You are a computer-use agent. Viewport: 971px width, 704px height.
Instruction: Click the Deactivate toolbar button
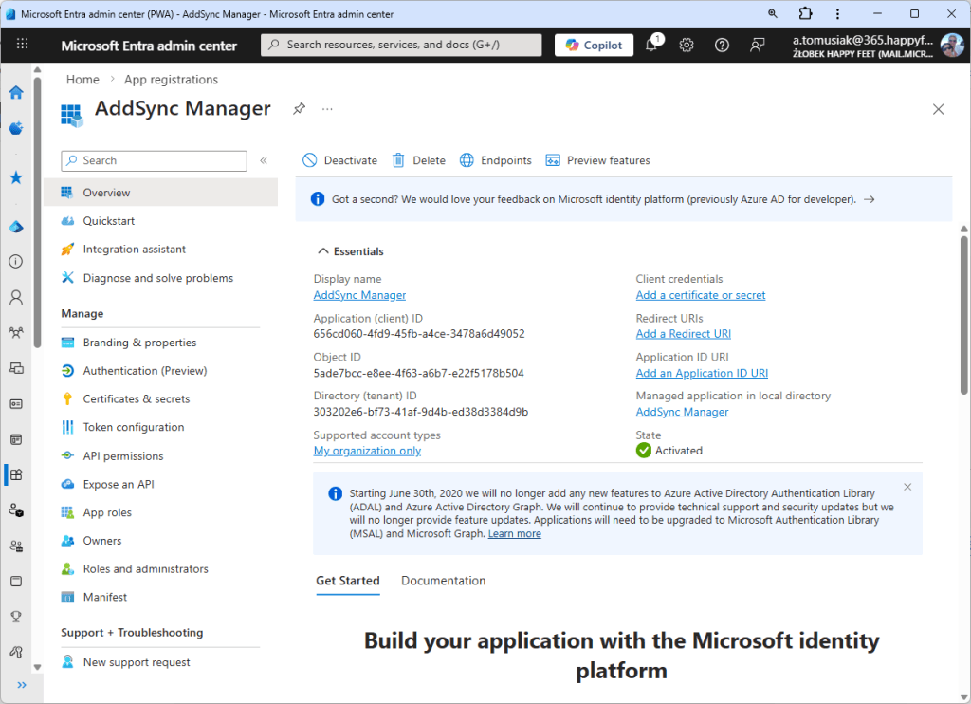click(x=340, y=160)
